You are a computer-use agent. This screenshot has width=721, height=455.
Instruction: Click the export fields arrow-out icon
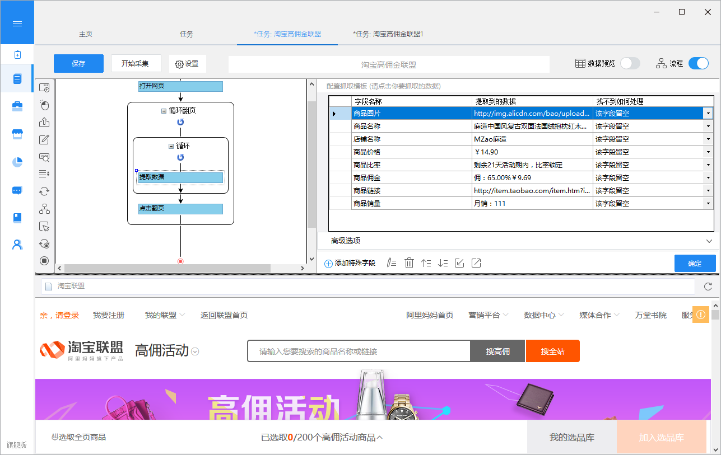476,263
